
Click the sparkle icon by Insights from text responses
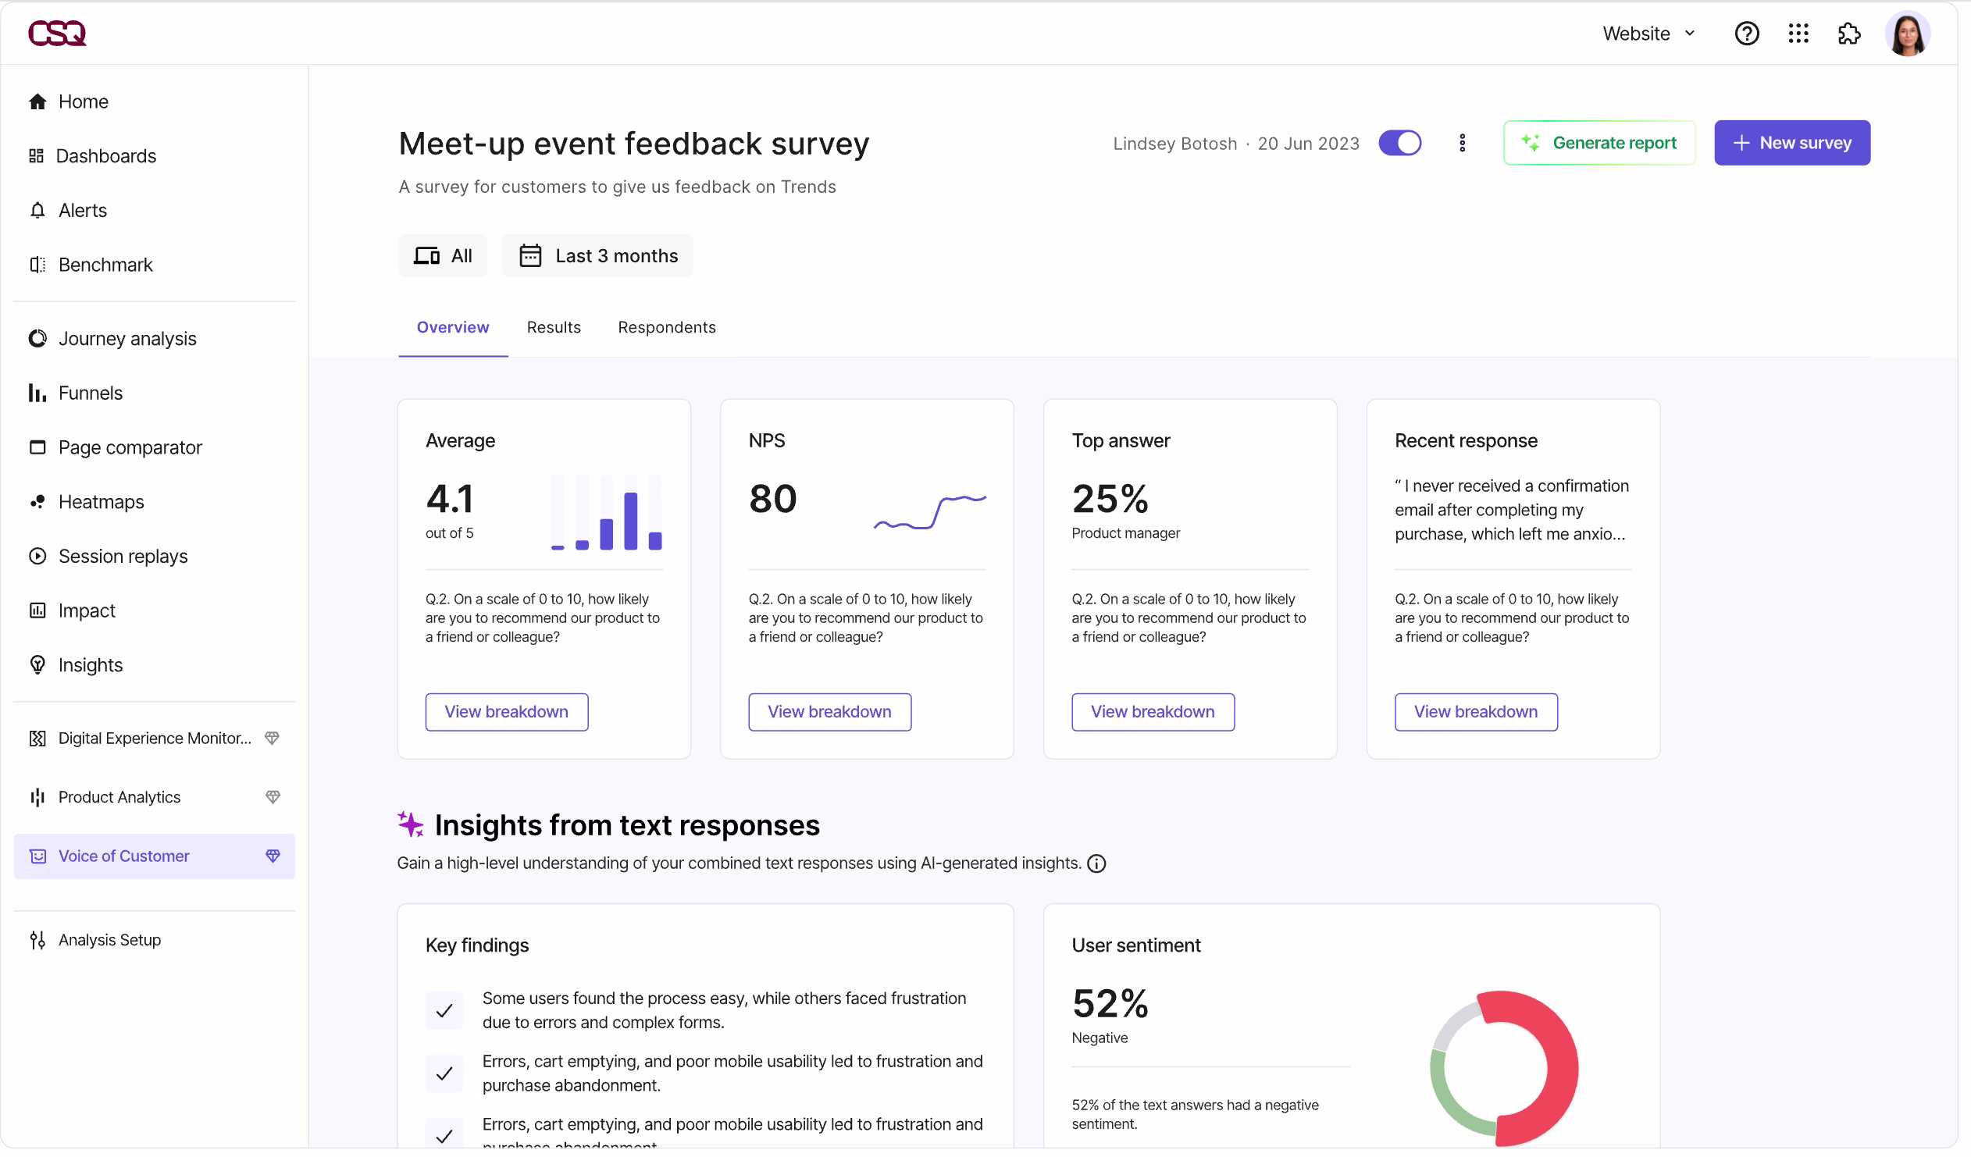coord(411,824)
